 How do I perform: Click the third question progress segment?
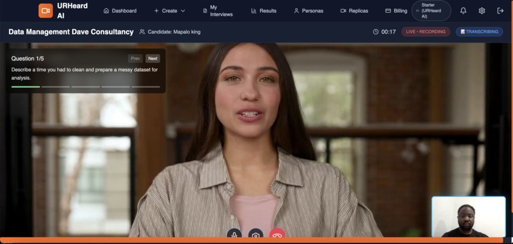point(85,87)
